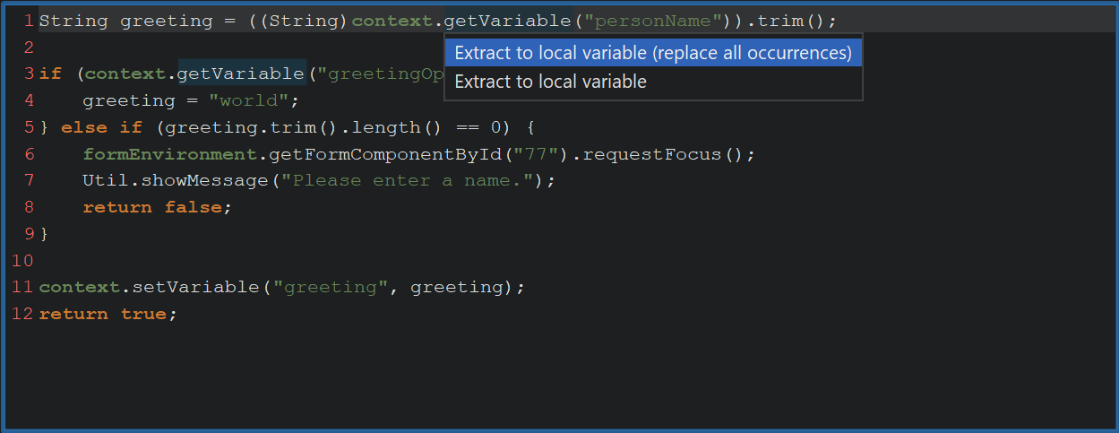Viewport: 1119px width, 433px height.
Task: Click line number 12 in the gutter
Action: coord(23,315)
